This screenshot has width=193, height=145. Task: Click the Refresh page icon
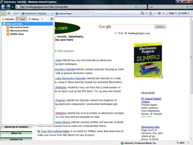click(140, 7)
